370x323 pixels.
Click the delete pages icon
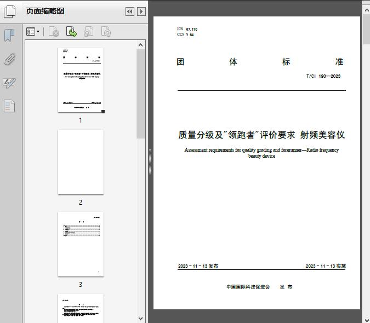(54, 32)
